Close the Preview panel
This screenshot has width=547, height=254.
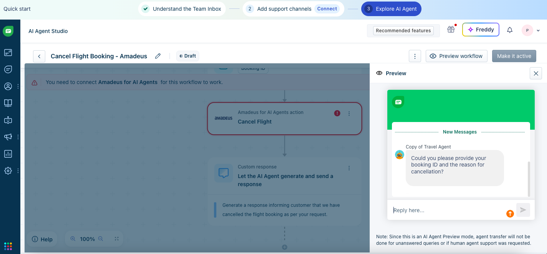[536, 73]
